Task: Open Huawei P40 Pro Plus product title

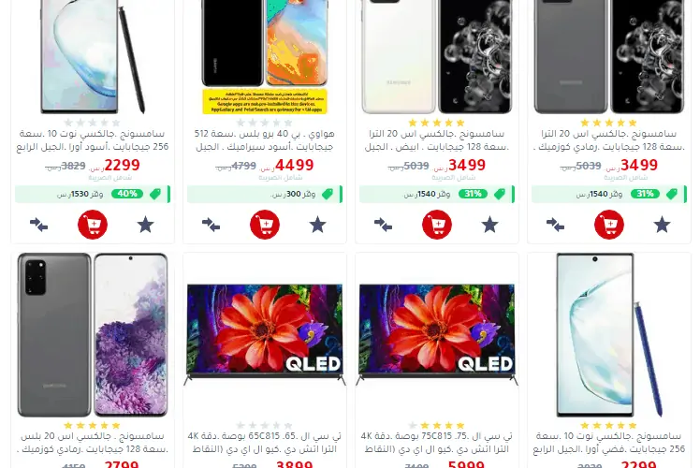Action: pyautogui.click(x=265, y=140)
